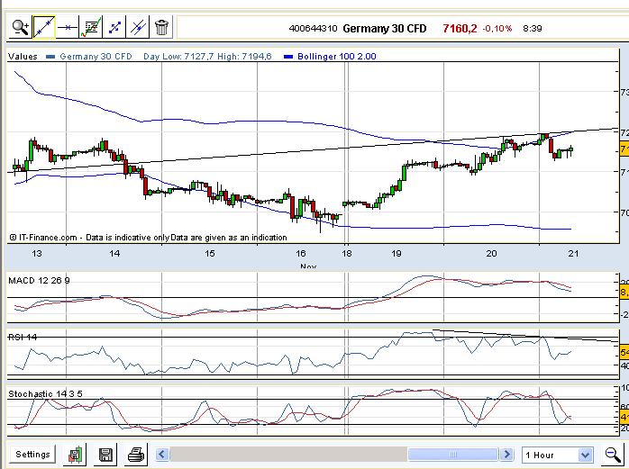Activate the trend line drawing tool

44,27
